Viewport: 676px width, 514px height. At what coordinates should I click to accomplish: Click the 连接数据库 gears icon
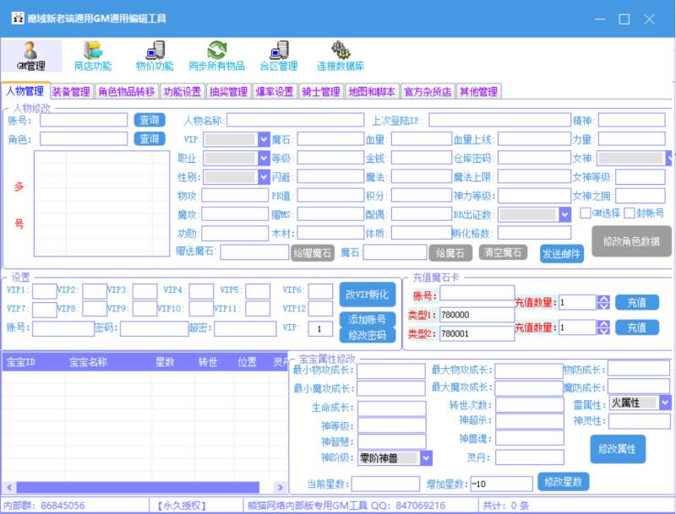tap(341, 56)
